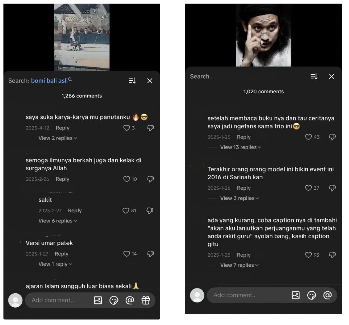
Task: Open emoji picker in left comment bar
Action: click(x=114, y=300)
